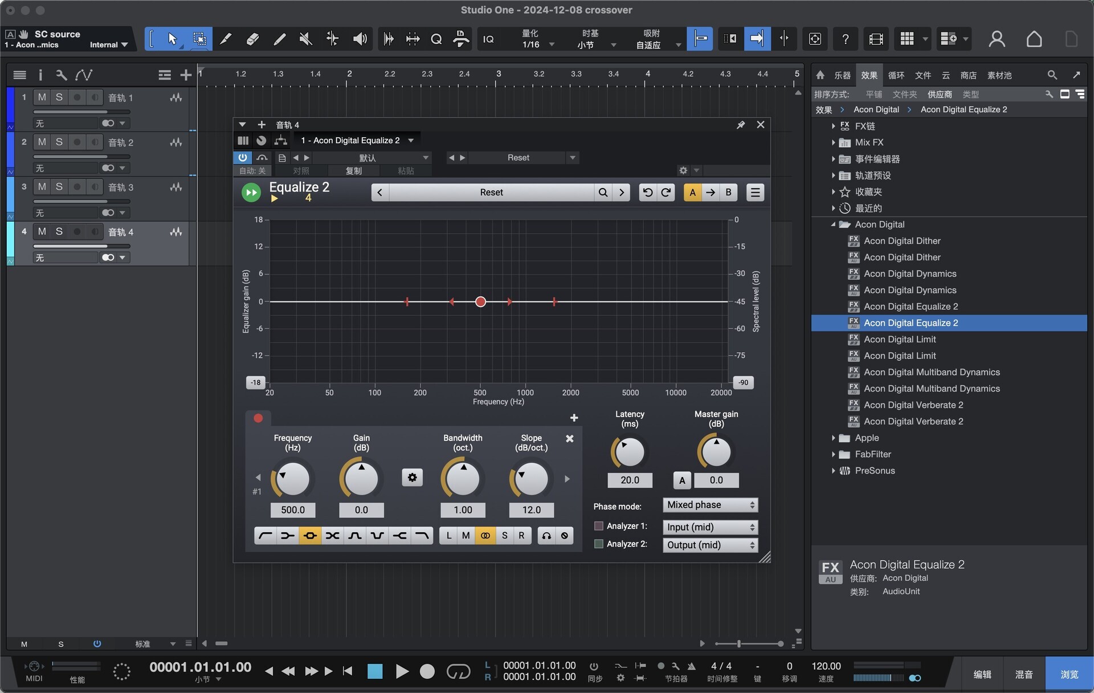The width and height of the screenshot is (1094, 693).
Task: Click the A compare button
Action: tap(692, 192)
